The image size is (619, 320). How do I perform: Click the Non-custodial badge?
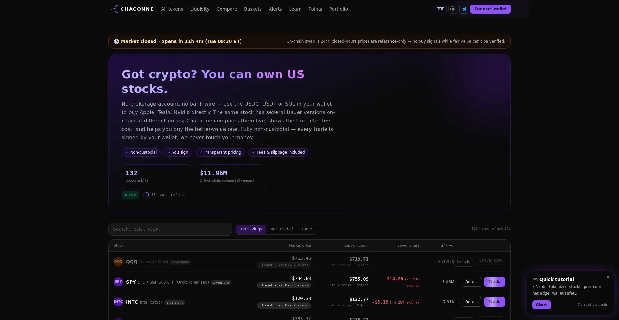tap(141, 152)
